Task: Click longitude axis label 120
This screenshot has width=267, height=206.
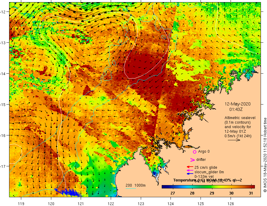Action: (51, 204)
